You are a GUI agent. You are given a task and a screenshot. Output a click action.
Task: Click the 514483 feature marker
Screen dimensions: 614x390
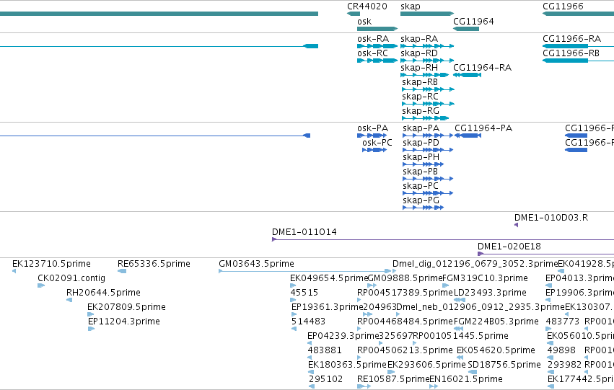(x=294, y=329)
